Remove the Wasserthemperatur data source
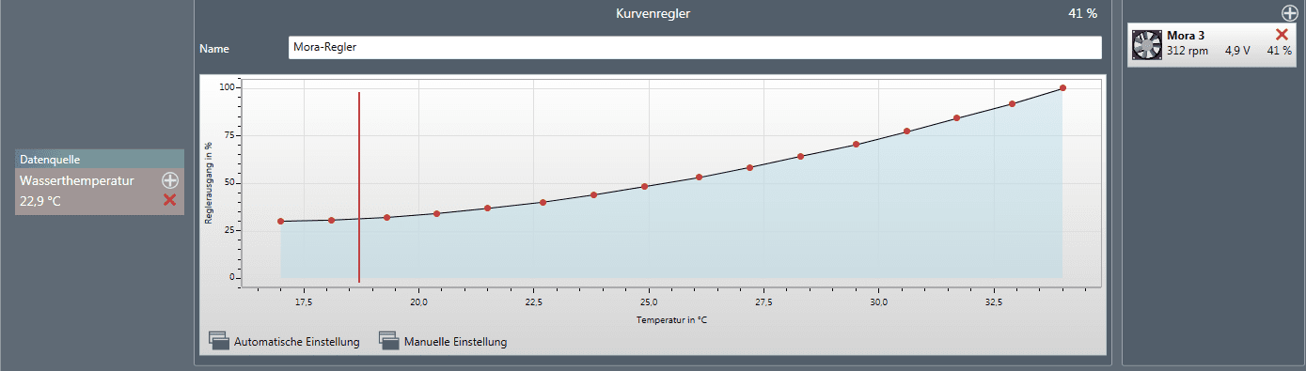Screen dimensions: 1306x371 click(169, 200)
